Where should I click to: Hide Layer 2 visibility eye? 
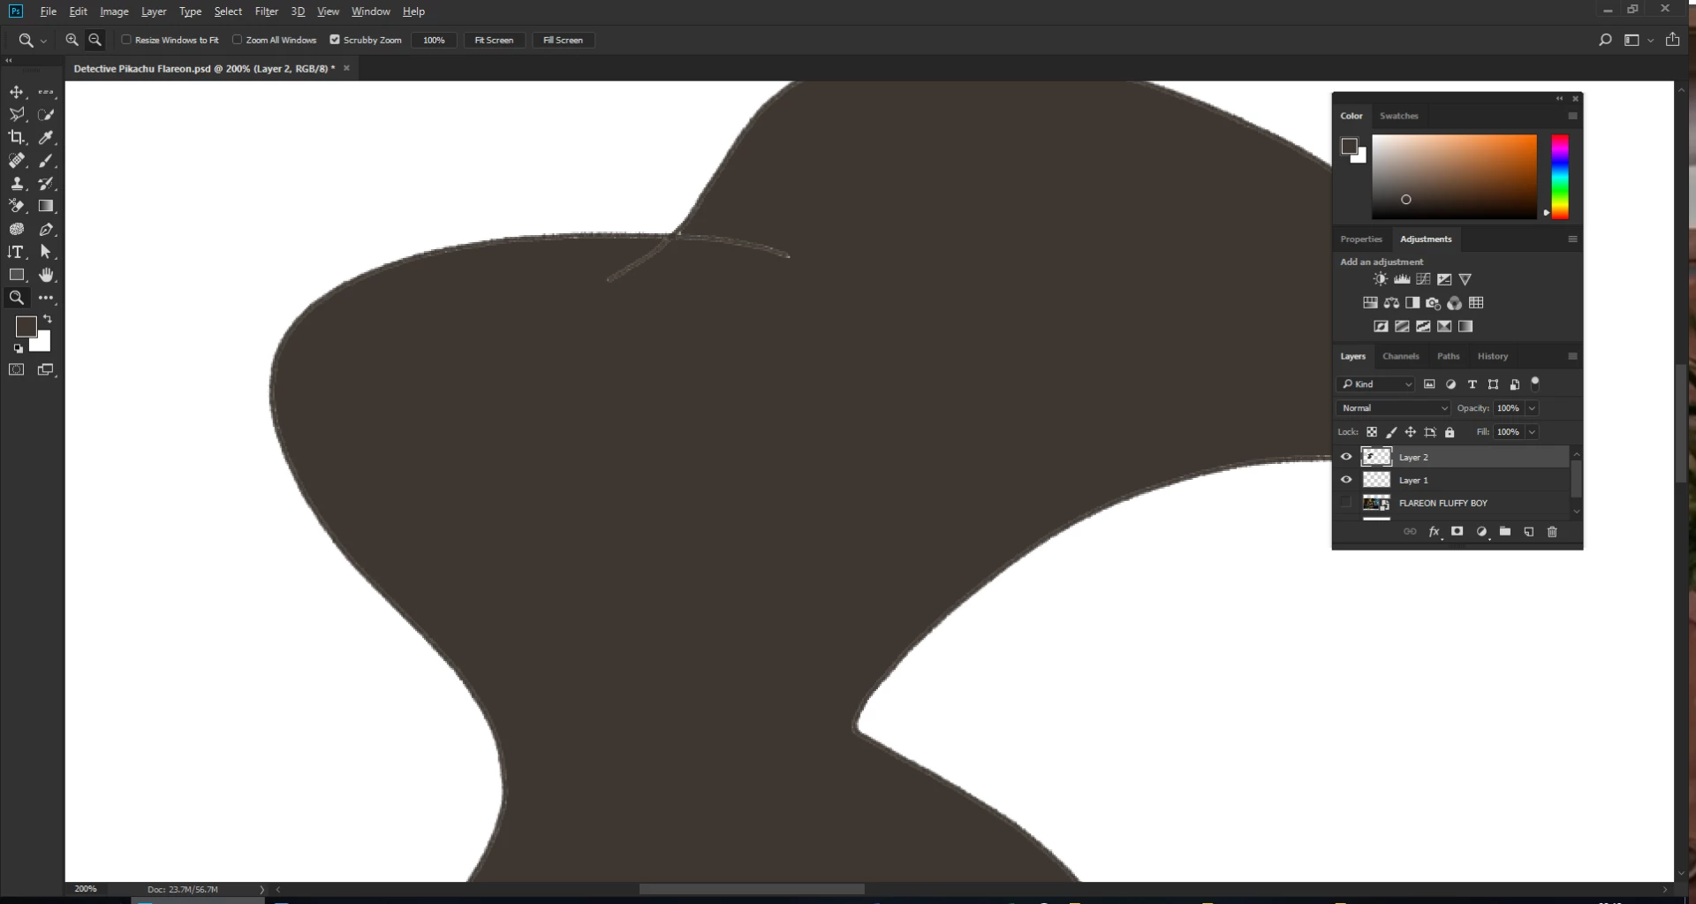click(x=1346, y=457)
